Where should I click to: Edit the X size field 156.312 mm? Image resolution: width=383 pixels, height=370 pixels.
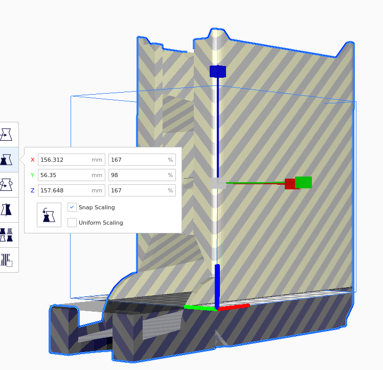coord(72,160)
